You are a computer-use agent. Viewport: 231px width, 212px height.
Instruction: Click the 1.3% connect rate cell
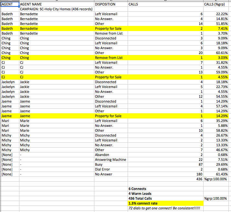pos(165,204)
